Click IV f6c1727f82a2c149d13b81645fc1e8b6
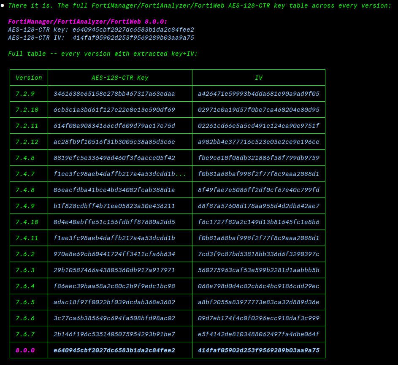 [259, 222]
